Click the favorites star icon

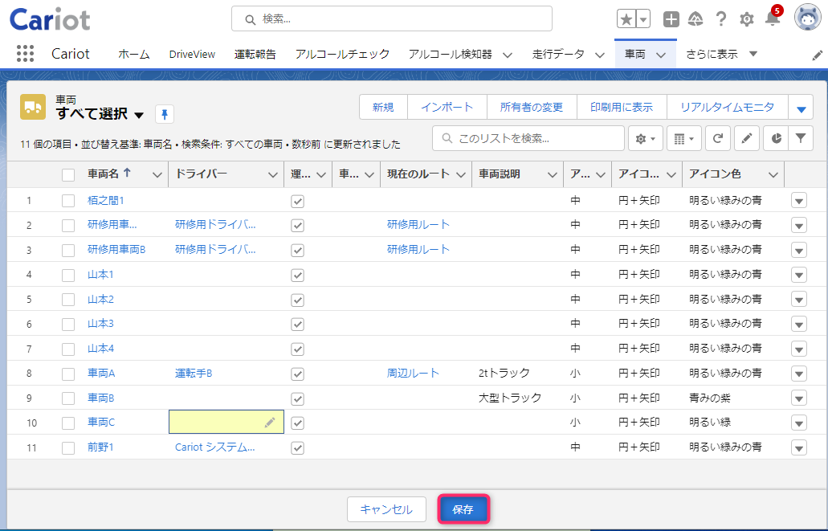[x=626, y=19]
